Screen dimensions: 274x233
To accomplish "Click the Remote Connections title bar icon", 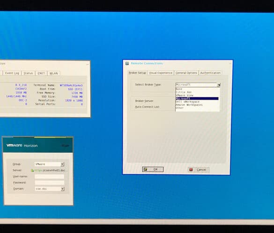I will (127, 63).
